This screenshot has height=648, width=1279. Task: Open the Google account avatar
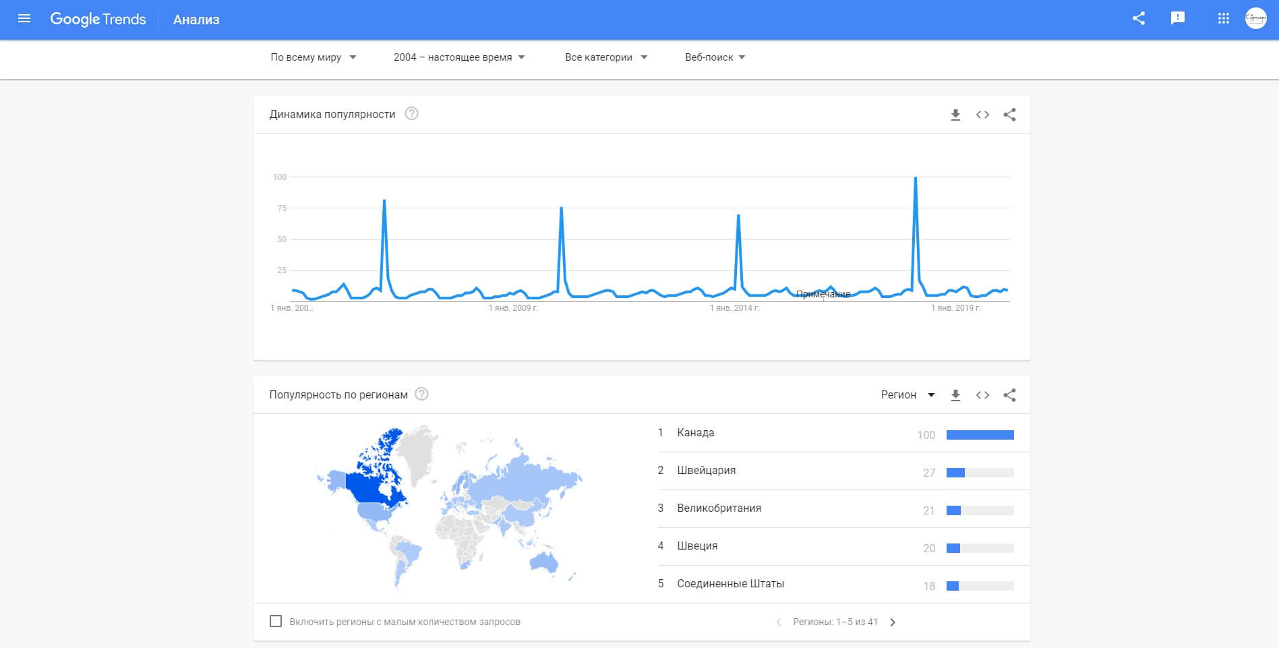1255,19
